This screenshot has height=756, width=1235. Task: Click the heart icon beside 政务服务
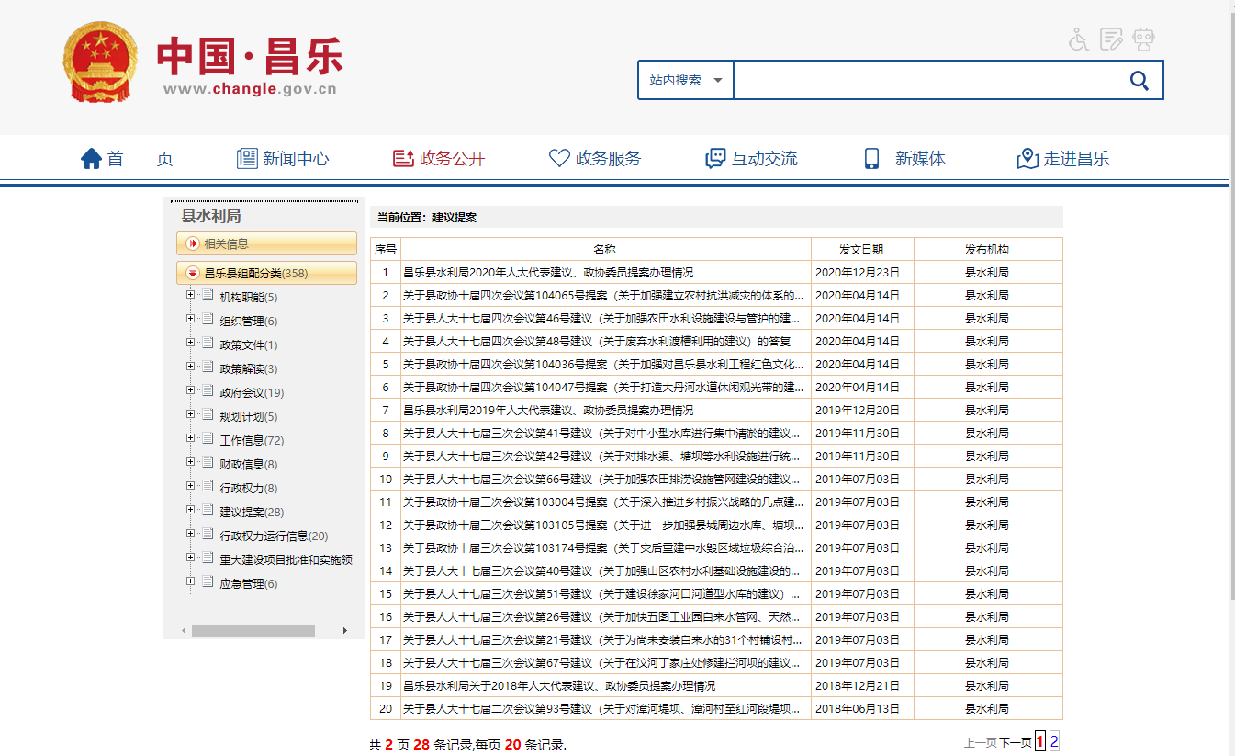[x=559, y=159]
